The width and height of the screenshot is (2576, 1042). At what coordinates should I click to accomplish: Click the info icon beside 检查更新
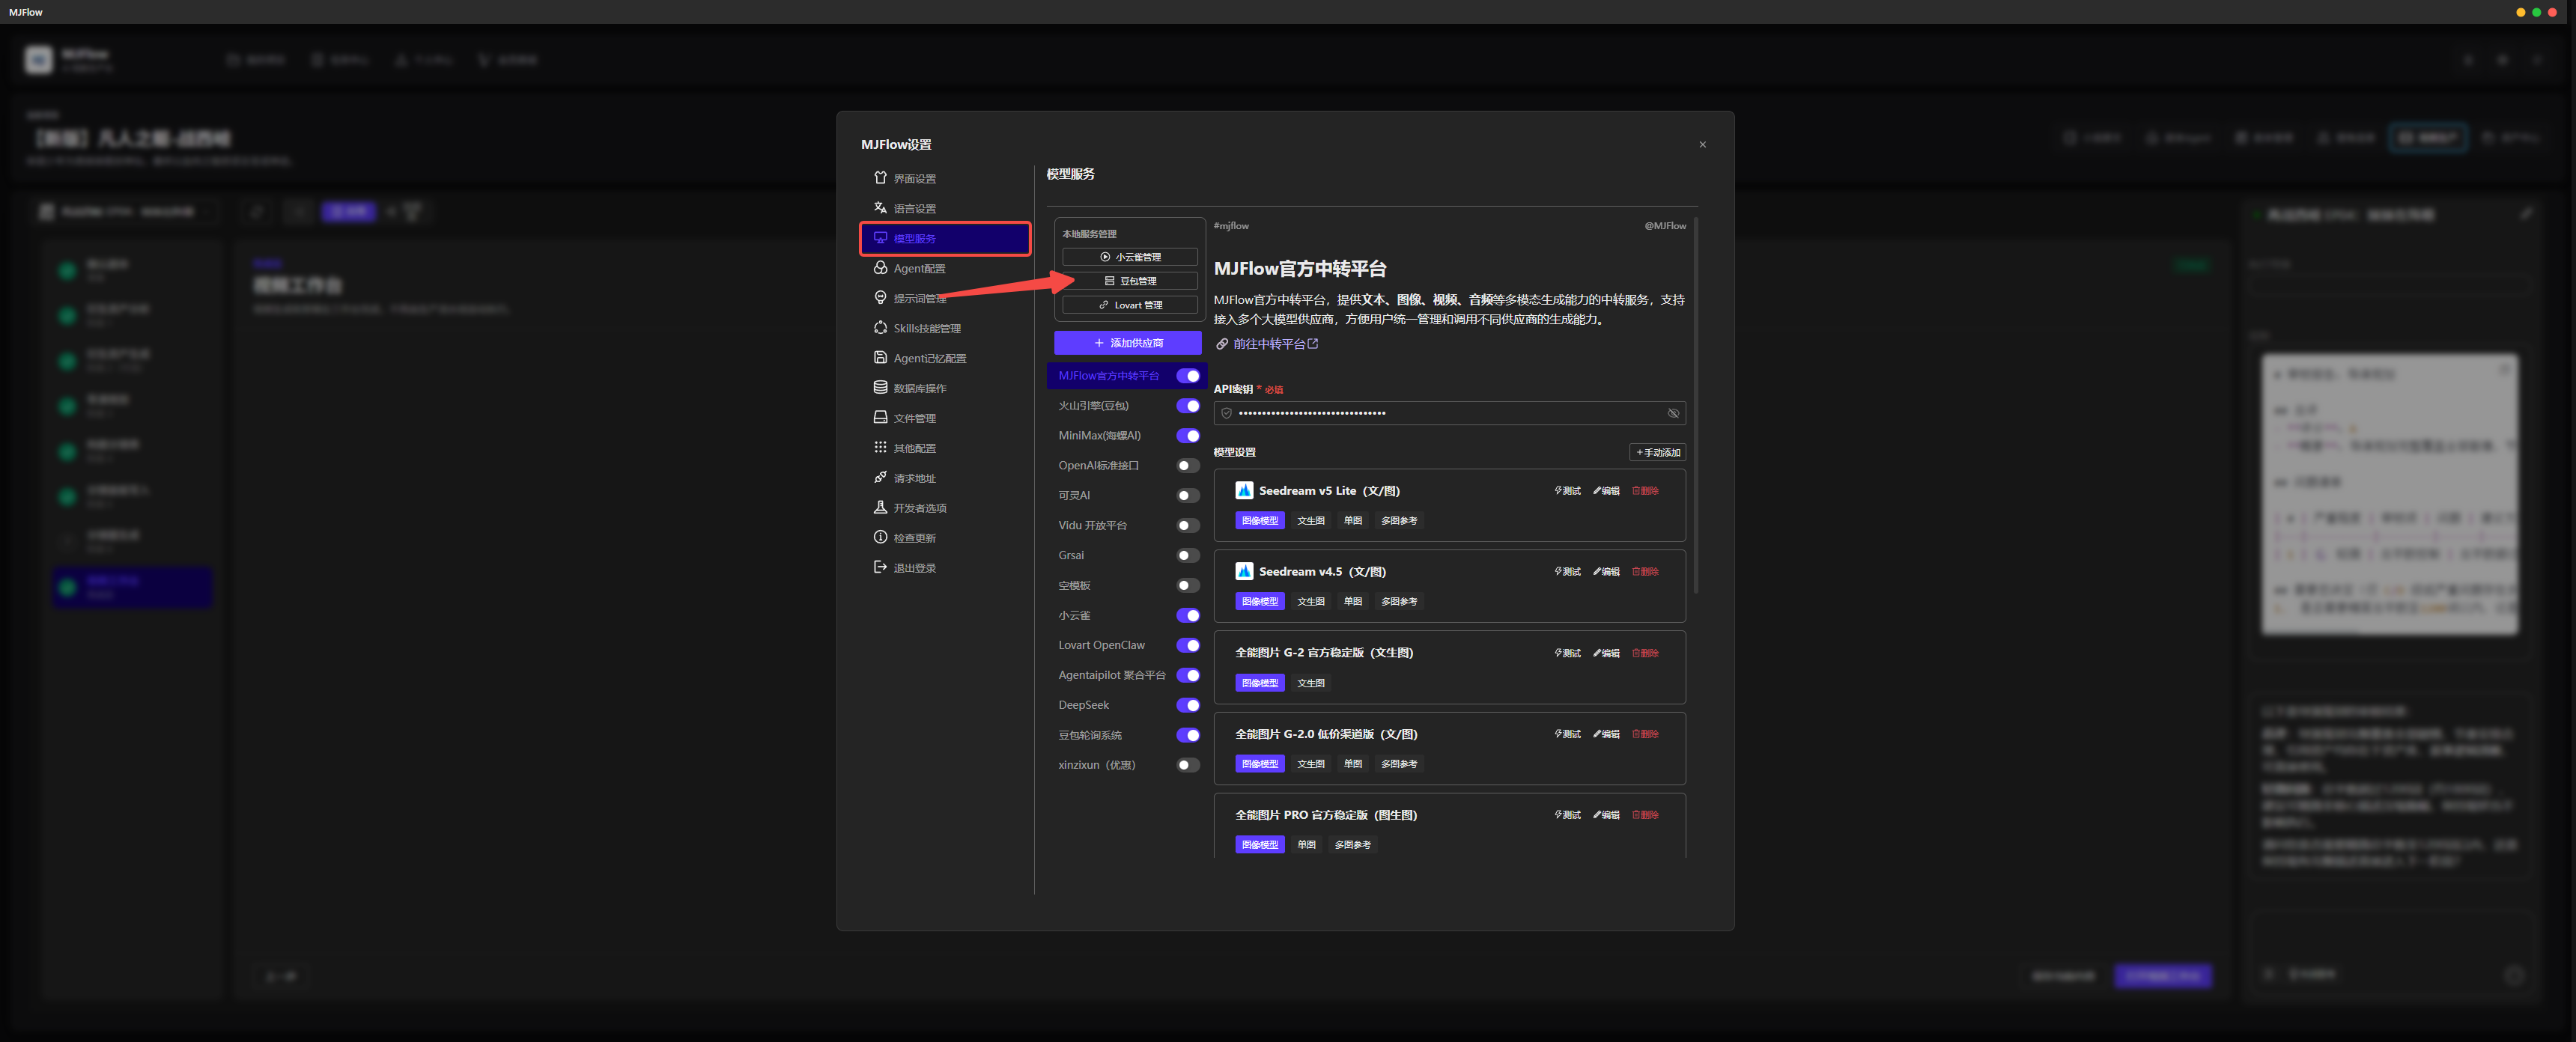(880, 538)
